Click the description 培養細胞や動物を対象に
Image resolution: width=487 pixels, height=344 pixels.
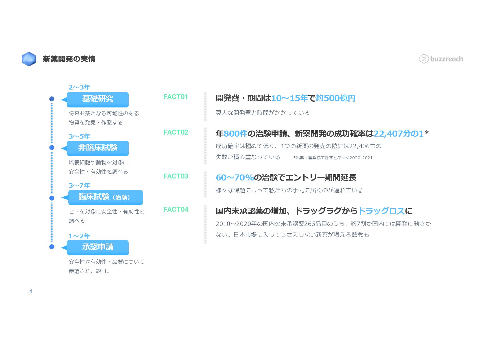98,162
